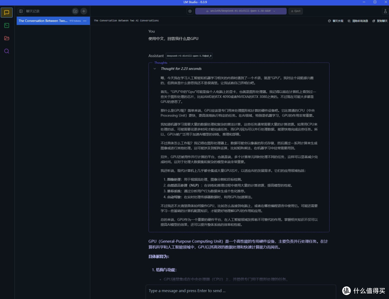Maximize the LM Studio window
The height and width of the screenshot is (299, 389).
375,2
